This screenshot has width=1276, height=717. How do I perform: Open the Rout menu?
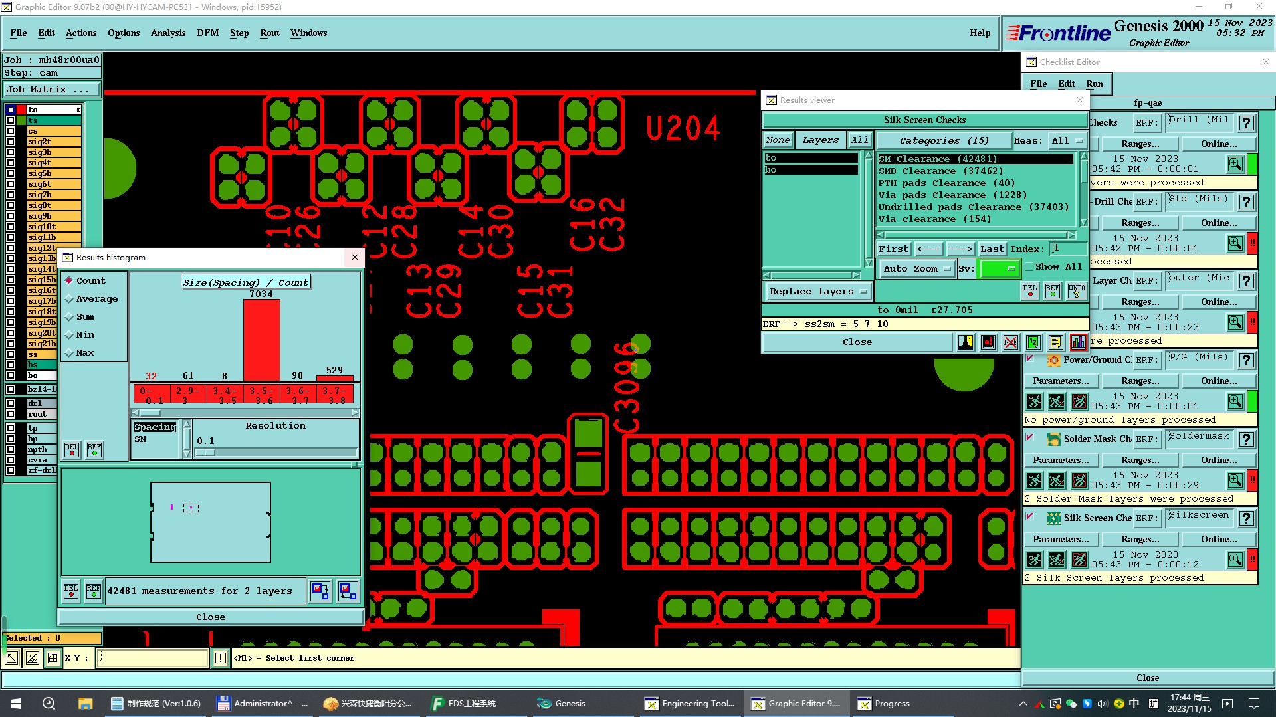point(270,33)
